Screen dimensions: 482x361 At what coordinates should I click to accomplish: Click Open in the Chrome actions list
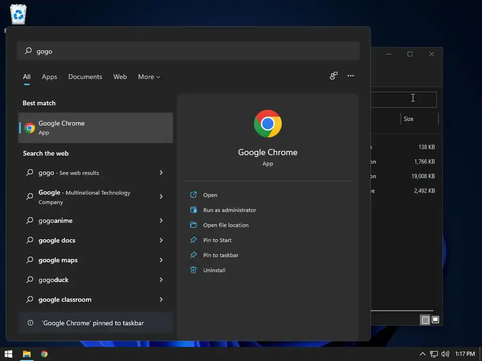point(210,195)
